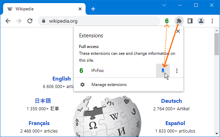Open the user profile avatar

click(x=201, y=21)
